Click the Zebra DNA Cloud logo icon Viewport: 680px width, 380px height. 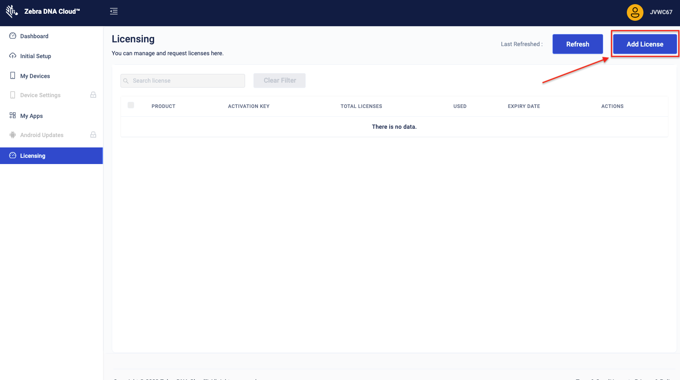pos(12,12)
